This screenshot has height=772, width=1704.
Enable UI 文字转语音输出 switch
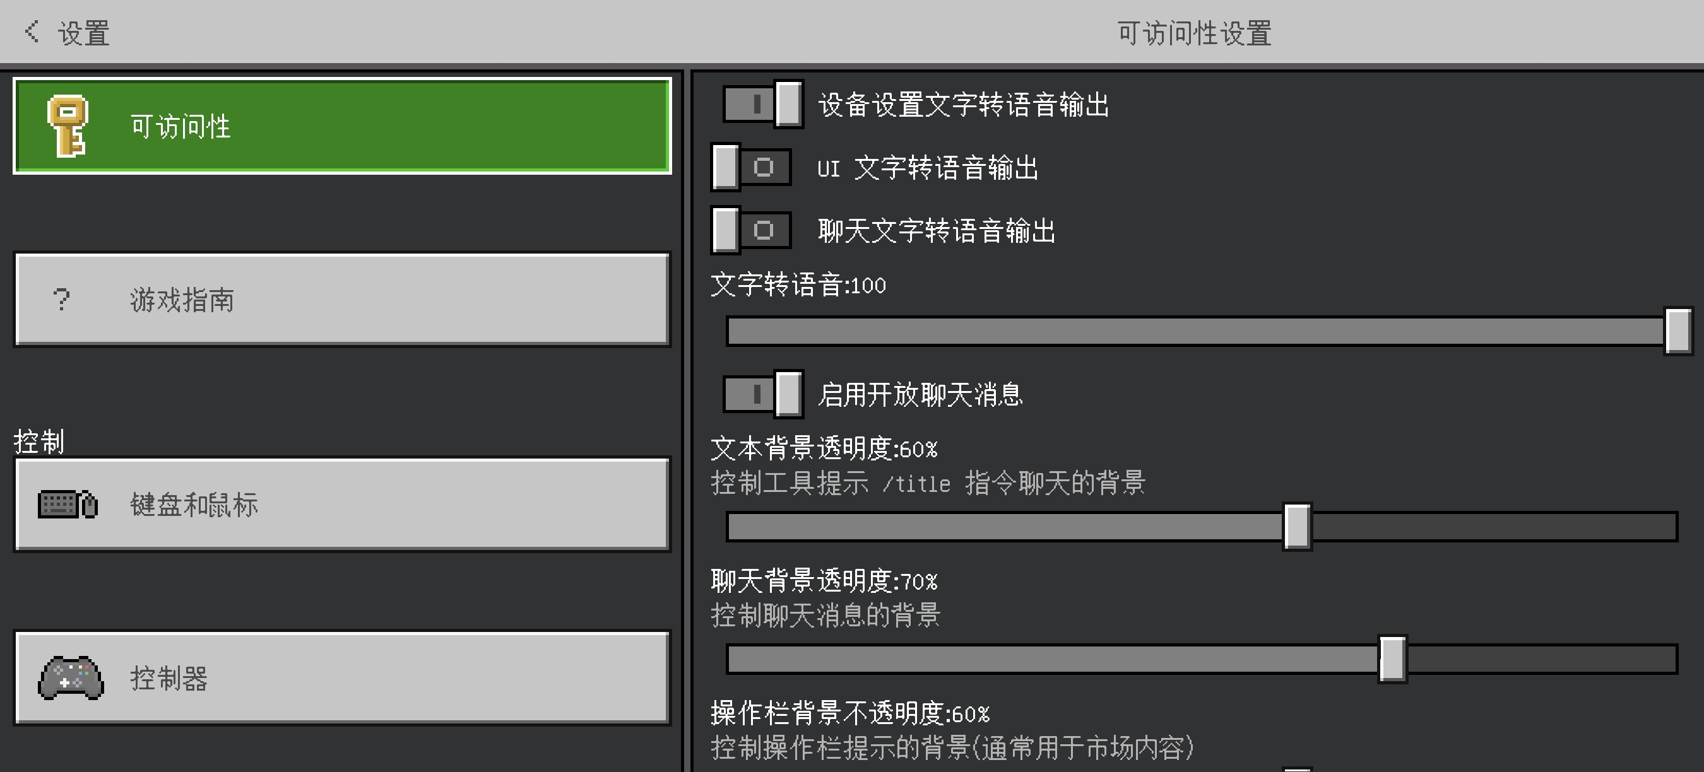pos(751,167)
